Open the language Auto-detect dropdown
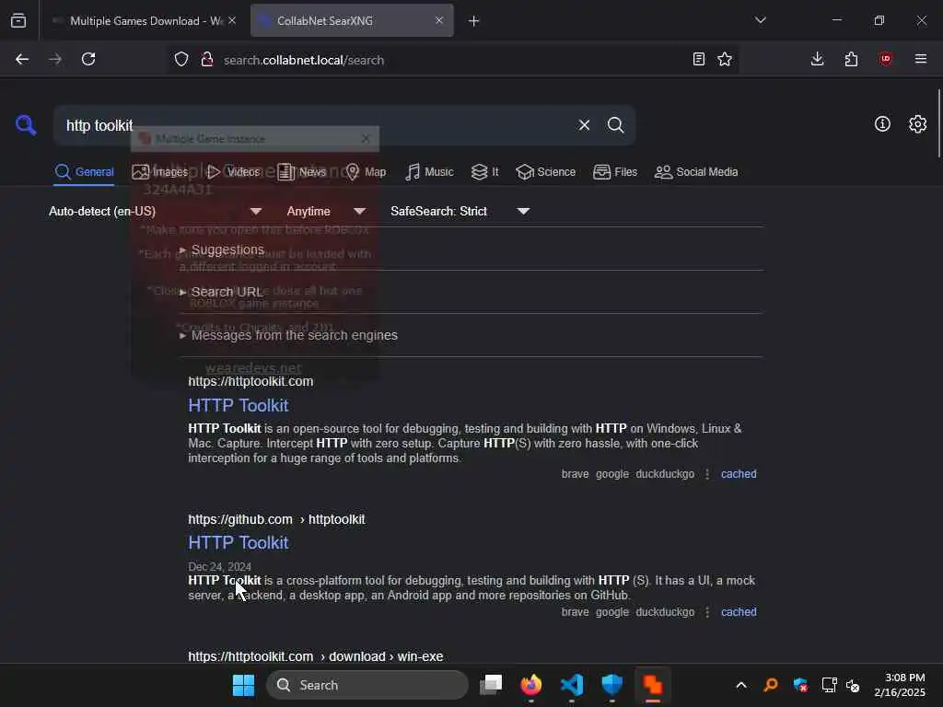The height and width of the screenshot is (707, 943). tap(155, 211)
